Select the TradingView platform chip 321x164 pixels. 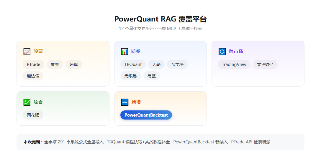point(234,64)
